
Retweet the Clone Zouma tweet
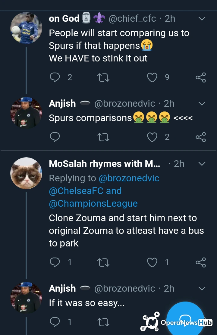[104, 262]
